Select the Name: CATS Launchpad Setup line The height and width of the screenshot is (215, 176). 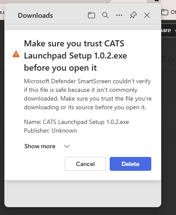coord(76,122)
